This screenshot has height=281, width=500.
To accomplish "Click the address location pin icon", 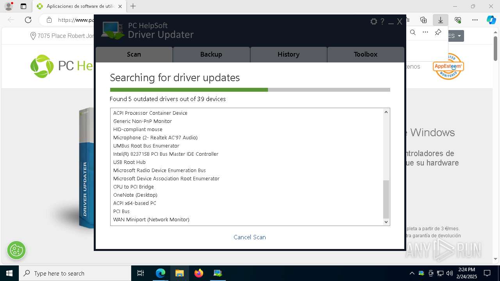I will [33, 36].
